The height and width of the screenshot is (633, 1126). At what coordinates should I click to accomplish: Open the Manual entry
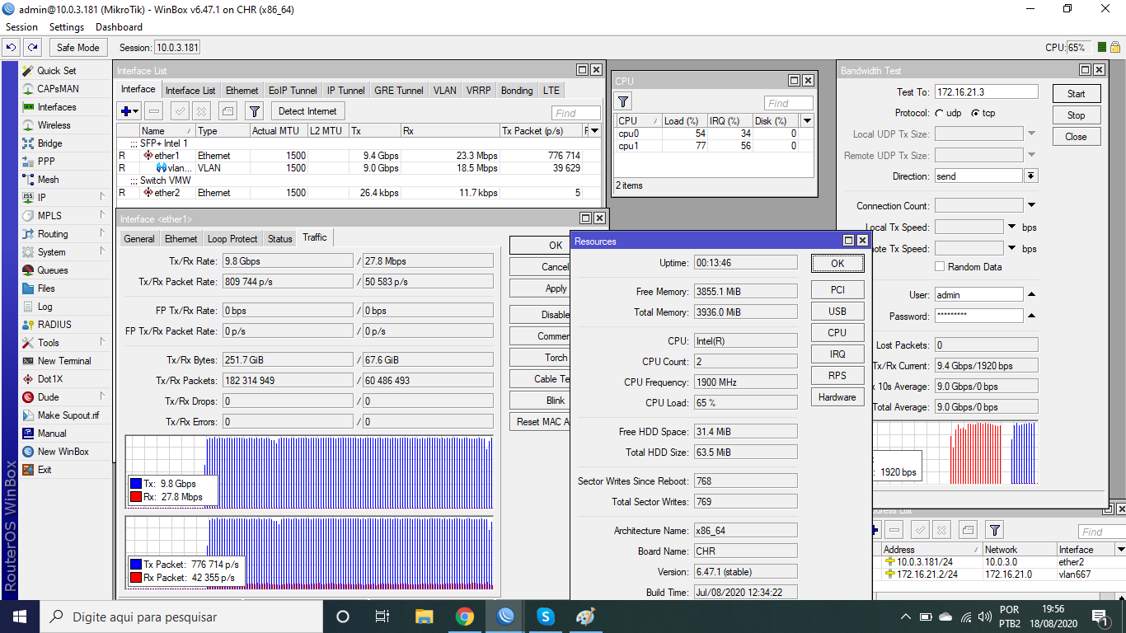[x=52, y=434]
